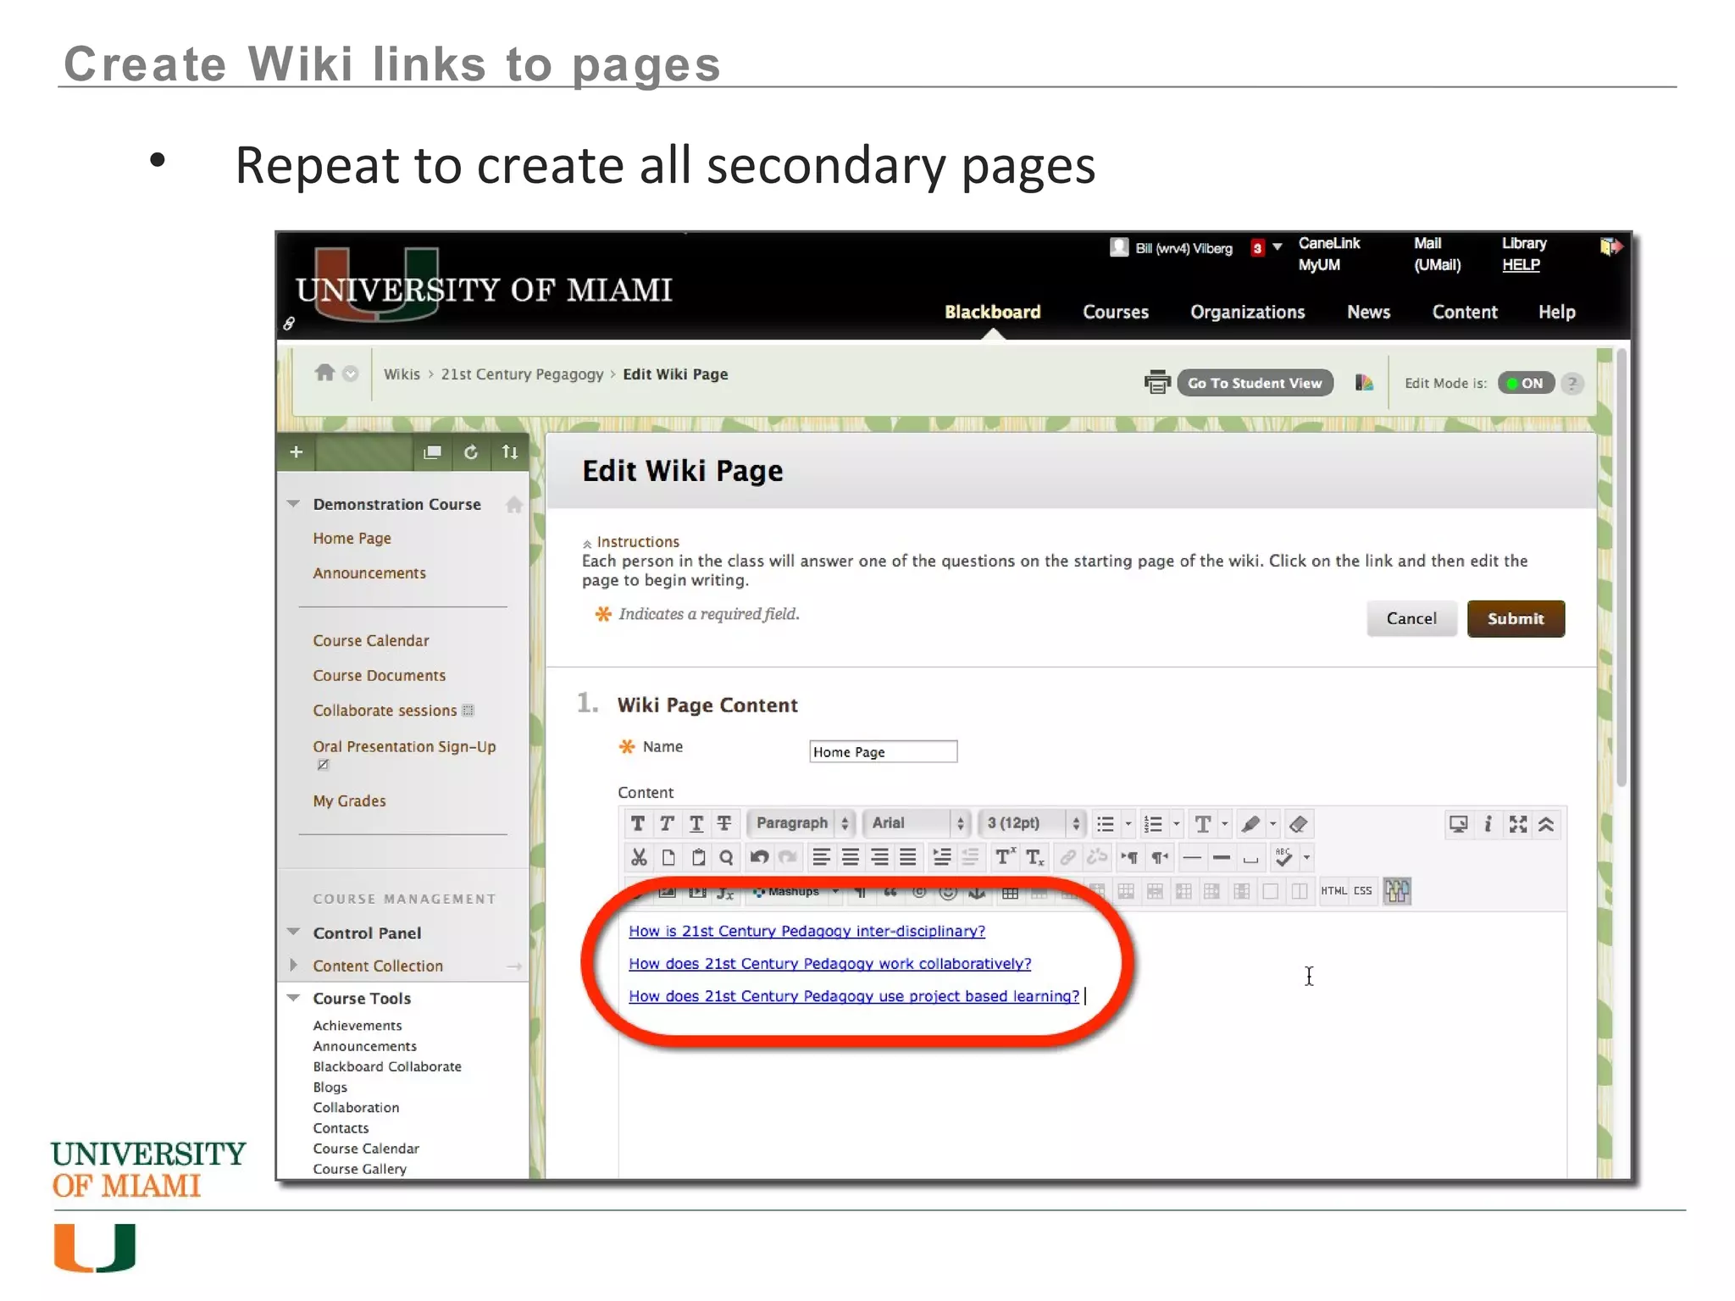Click the logout icon at top right
The height and width of the screenshot is (1301, 1735).
pyautogui.click(x=1610, y=246)
